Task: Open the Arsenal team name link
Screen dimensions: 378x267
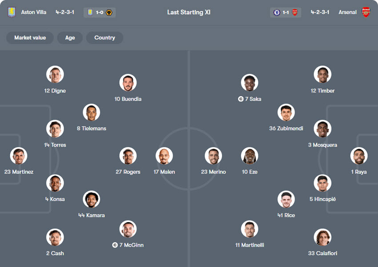Action: coord(347,12)
